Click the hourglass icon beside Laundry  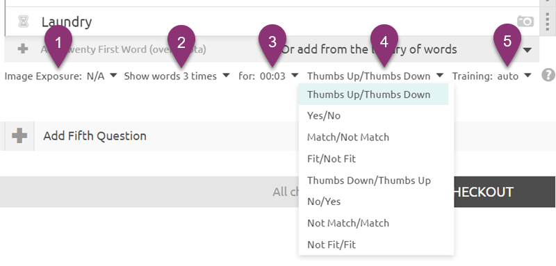[x=24, y=22]
